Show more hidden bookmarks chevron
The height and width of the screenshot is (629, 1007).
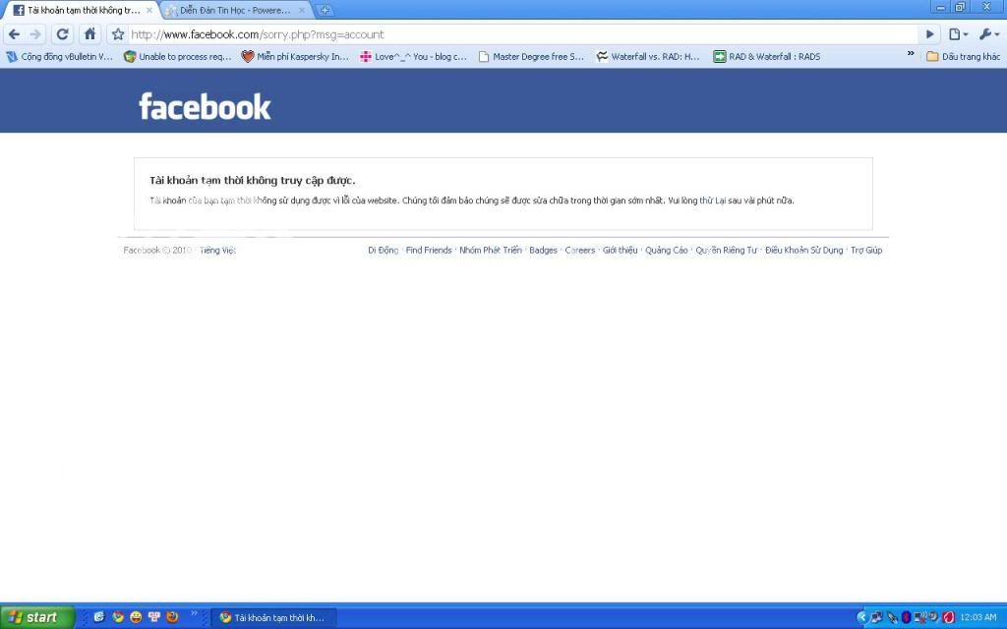[911, 55]
